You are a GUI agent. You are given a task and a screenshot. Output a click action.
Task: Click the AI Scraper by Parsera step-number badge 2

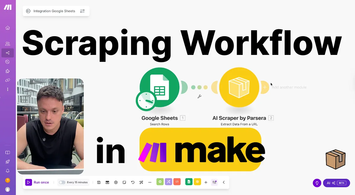271,118
